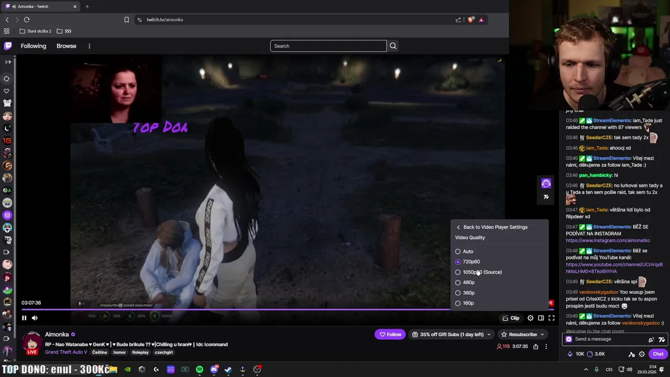Open a new browser tab
This screenshot has height=377, width=670.
pyautogui.click(x=87, y=6)
